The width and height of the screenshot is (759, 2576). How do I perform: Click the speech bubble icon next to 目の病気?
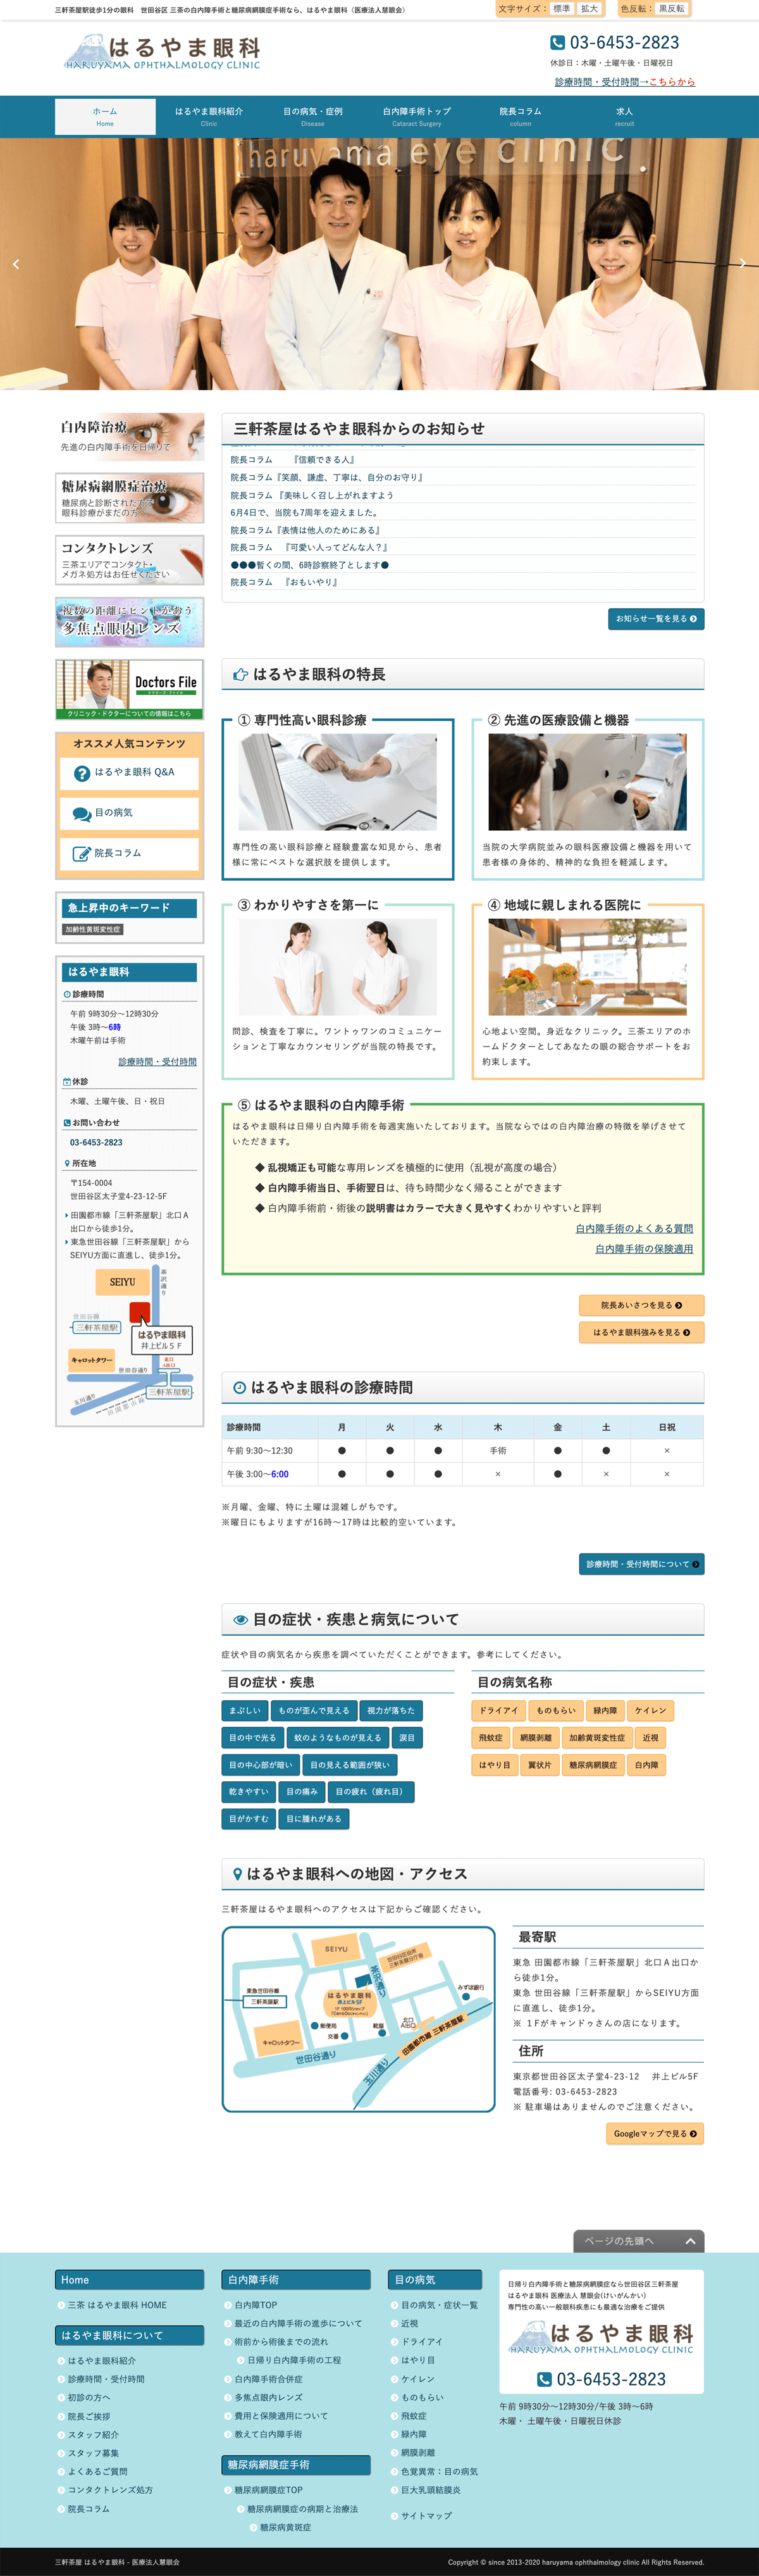tap(82, 814)
